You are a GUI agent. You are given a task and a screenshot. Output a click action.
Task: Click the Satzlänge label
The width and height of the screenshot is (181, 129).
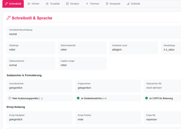(14, 45)
